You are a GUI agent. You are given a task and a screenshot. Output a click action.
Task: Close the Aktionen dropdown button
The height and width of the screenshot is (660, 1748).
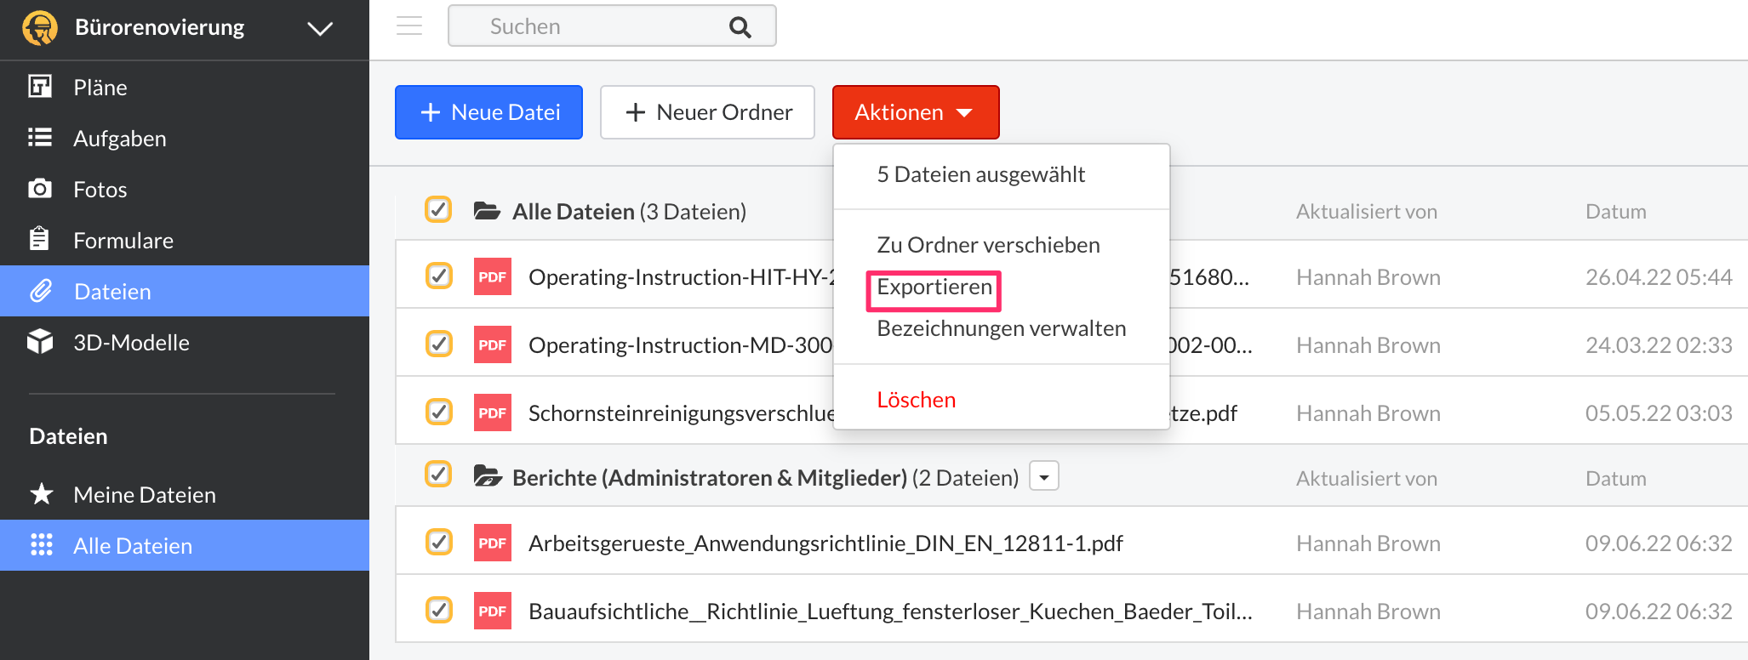click(x=916, y=112)
